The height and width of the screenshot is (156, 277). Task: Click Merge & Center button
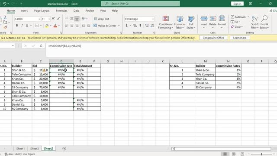click(x=105, y=26)
